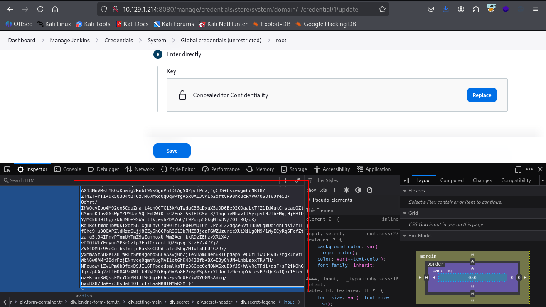Collapse the Flexbox section
This screenshot has width=546, height=307.
(417, 191)
